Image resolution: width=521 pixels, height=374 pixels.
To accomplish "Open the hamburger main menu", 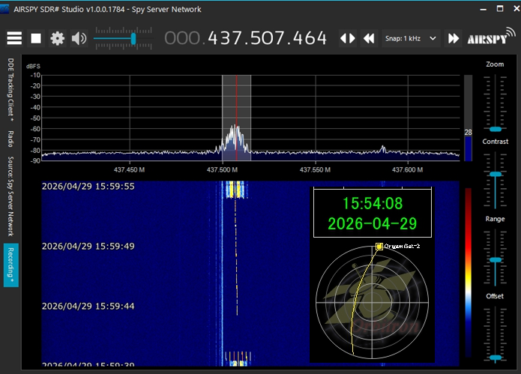I will click(14, 38).
